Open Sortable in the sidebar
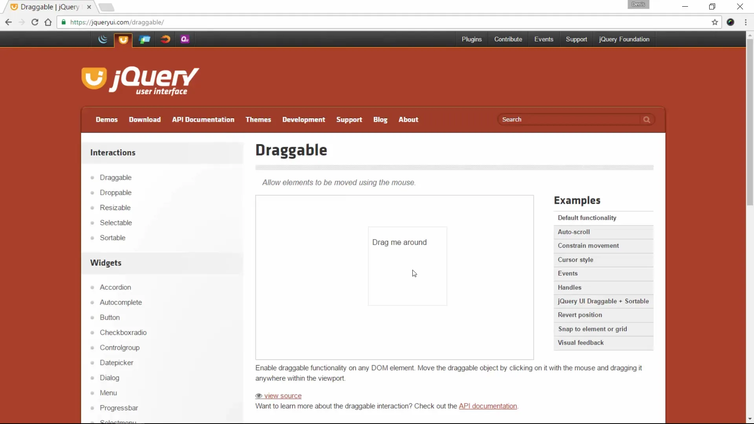This screenshot has width=754, height=424. (113, 238)
